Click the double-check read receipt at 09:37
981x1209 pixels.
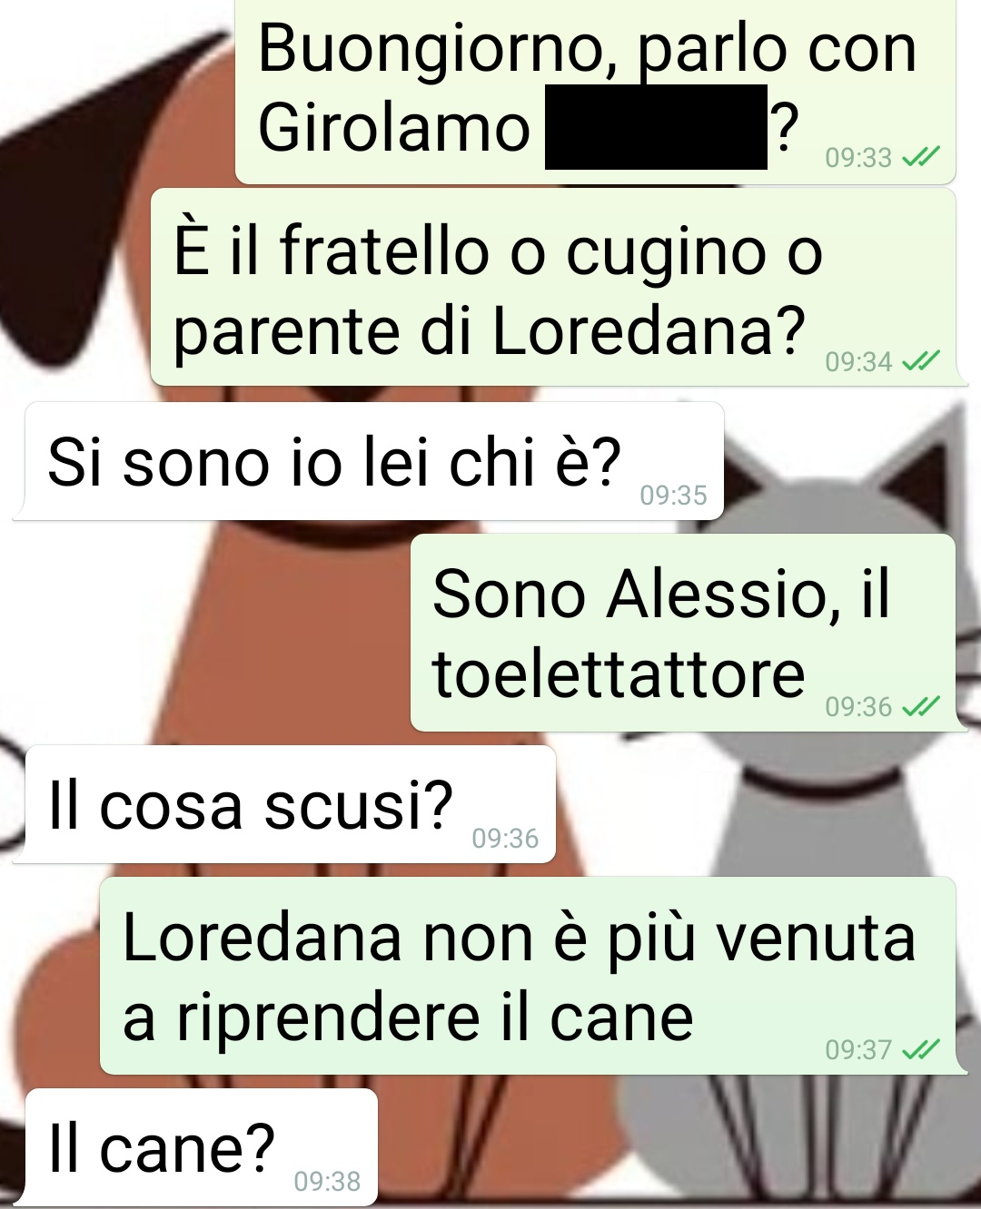coord(921,1049)
